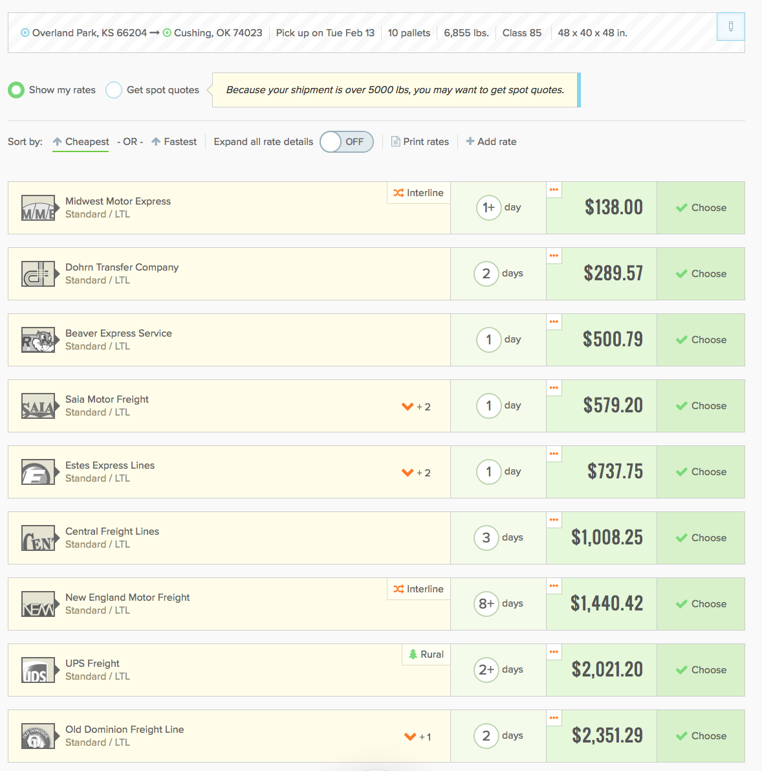This screenshot has width=762, height=771.
Task: Open rate details dots for $138.00 rate
Action: click(554, 190)
